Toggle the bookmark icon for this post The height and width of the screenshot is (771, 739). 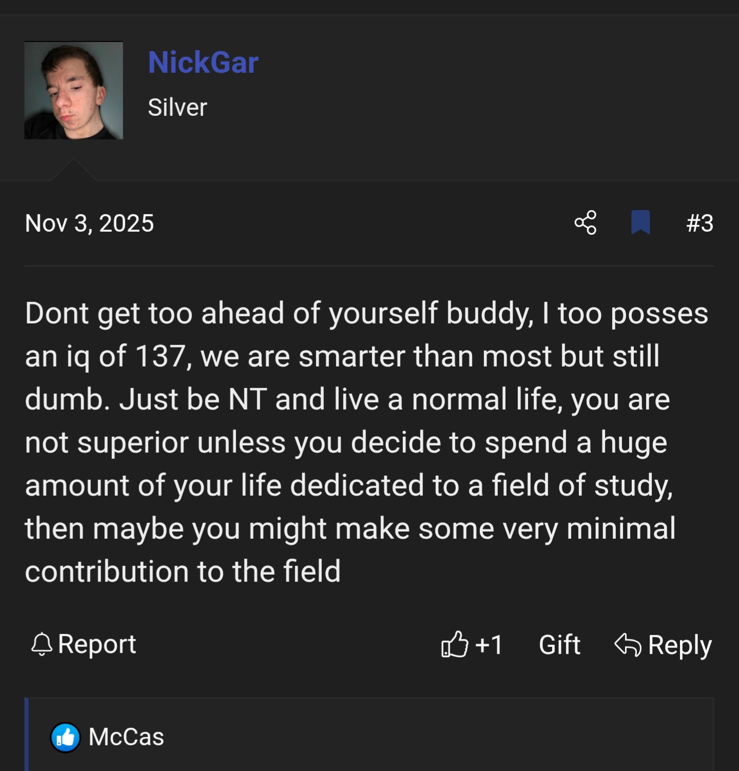point(640,222)
